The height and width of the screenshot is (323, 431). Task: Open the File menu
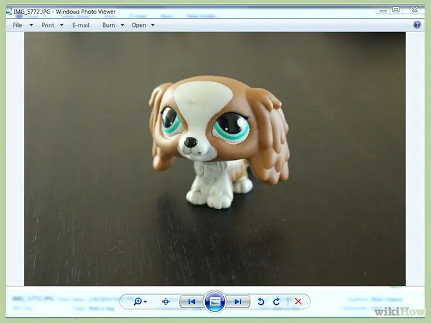pos(17,25)
